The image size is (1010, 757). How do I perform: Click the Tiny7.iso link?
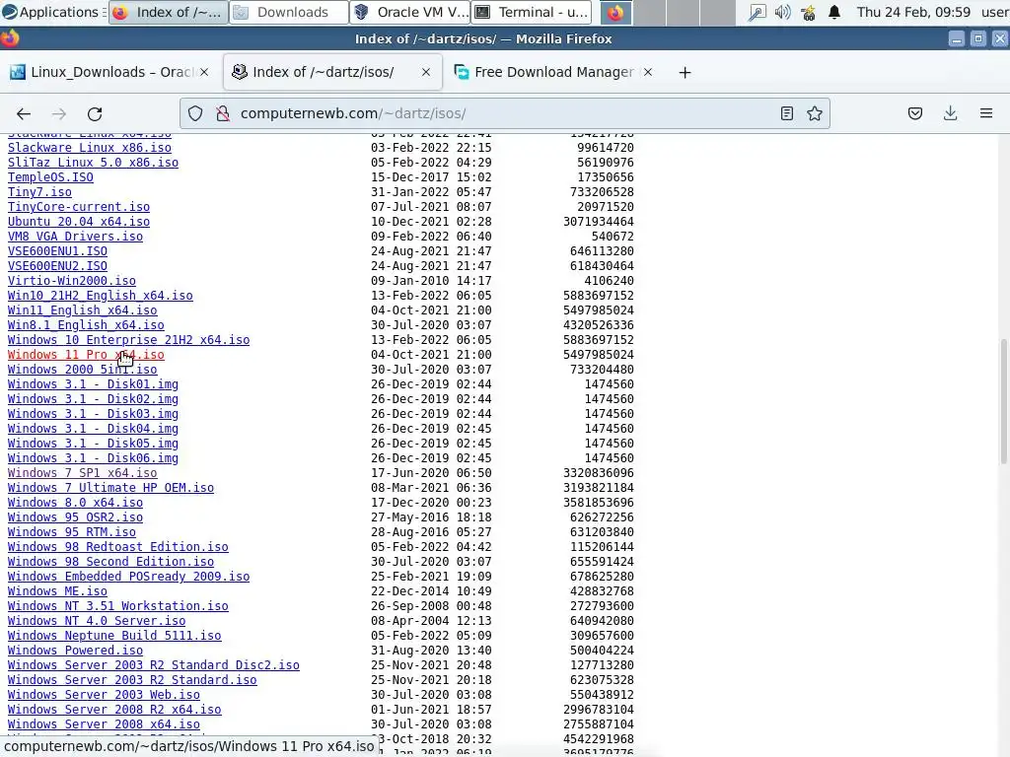[x=39, y=192]
